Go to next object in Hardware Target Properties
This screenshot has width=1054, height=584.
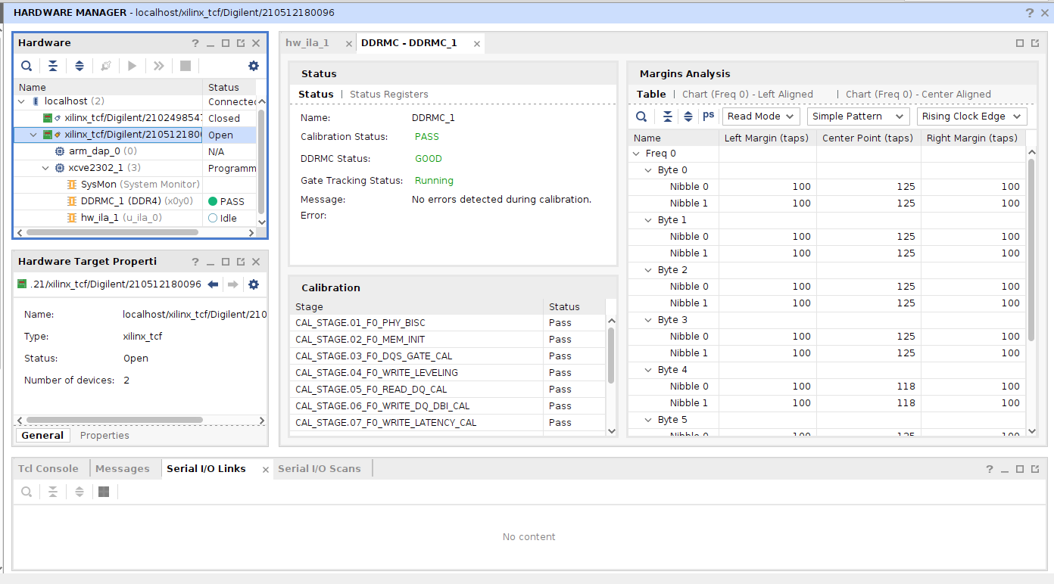233,284
